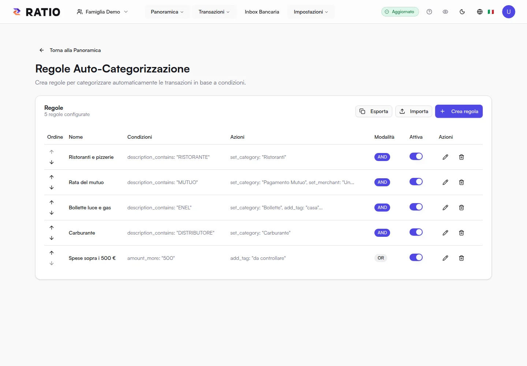
Task: Click the OR mode badge for Spese sopra i 500 €
Action: point(381,258)
